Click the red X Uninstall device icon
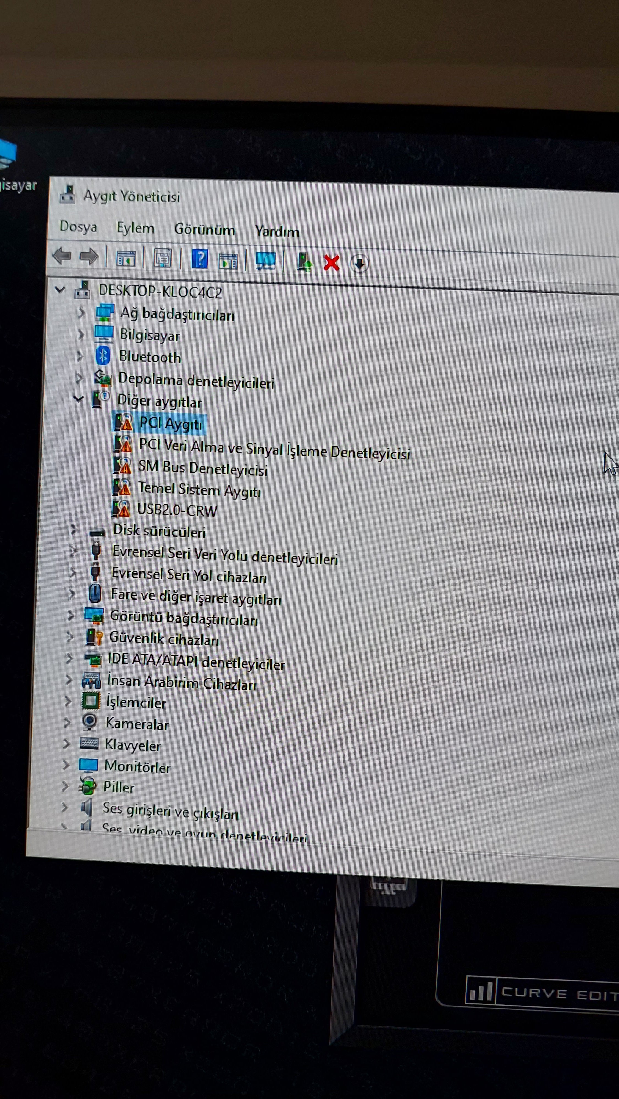Image resolution: width=619 pixels, height=1099 pixels. [331, 263]
